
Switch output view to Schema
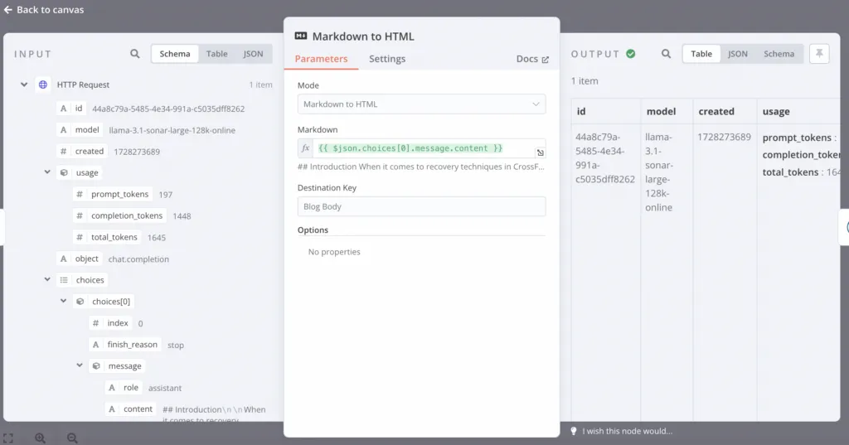[x=779, y=54]
